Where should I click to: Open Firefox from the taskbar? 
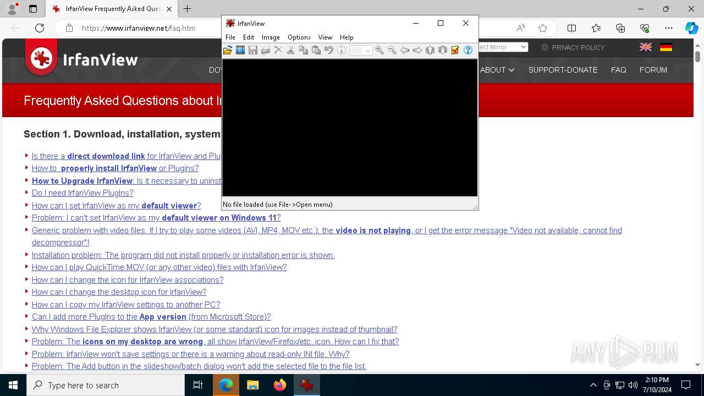tap(279, 385)
